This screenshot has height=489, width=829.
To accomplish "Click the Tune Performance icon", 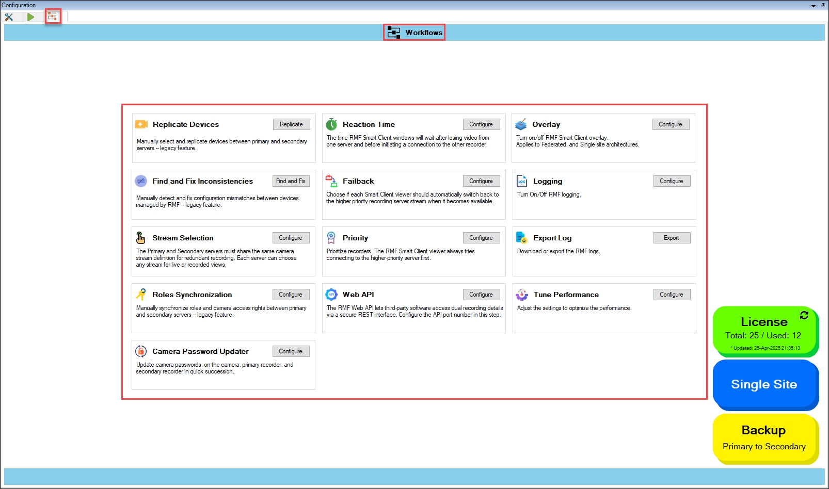I will pyautogui.click(x=522, y=295).
